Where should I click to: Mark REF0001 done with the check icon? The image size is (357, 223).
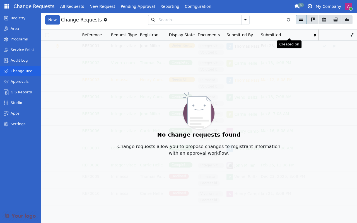[x=325, y=46]
